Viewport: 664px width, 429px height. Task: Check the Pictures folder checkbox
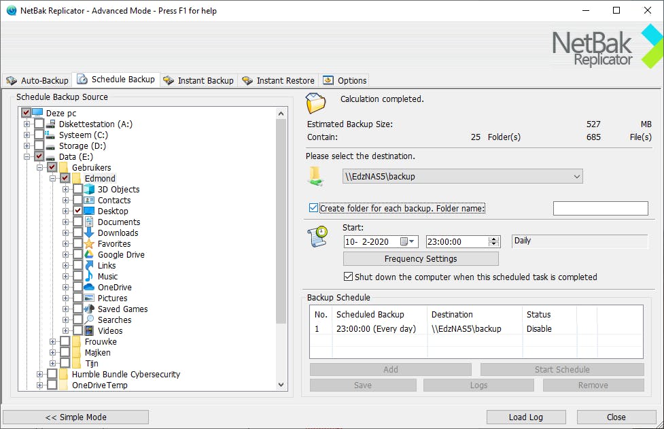[x=78, y=298]
